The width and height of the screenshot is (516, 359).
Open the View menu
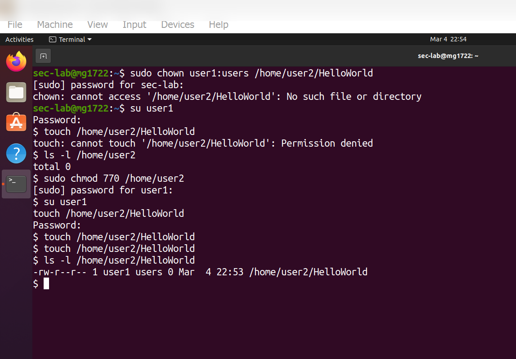click(x=98, y=25)
